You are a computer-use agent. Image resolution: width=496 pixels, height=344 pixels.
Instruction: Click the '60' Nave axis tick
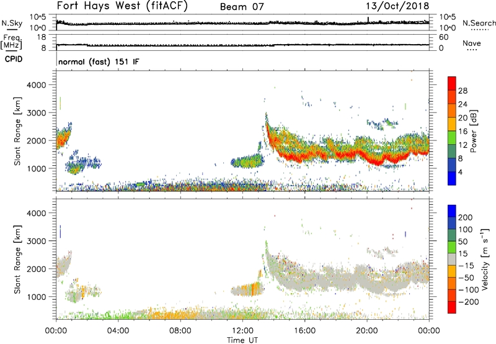pyautogui.click(x=443, y=37)
